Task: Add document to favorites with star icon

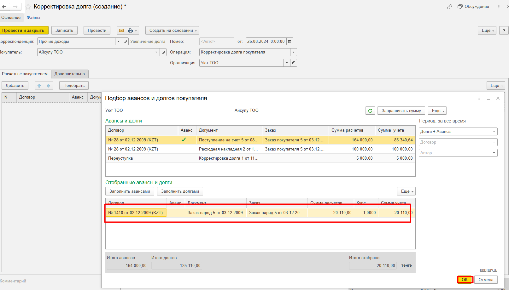Action: [x=28, y=7]
